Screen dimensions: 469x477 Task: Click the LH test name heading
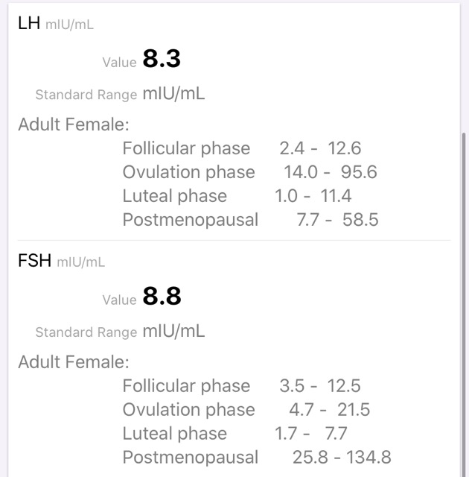tap(29, 23)
